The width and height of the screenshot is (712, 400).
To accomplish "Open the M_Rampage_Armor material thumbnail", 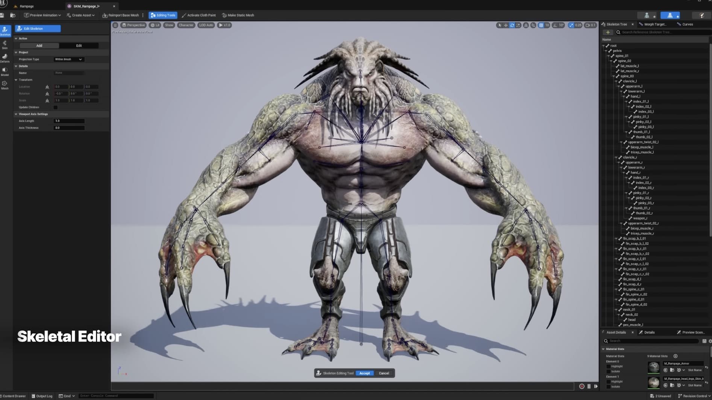I will coord(653,367).
